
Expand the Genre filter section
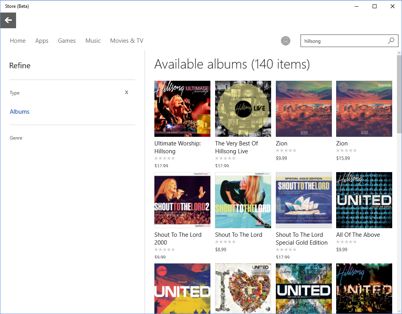(16, 138)
